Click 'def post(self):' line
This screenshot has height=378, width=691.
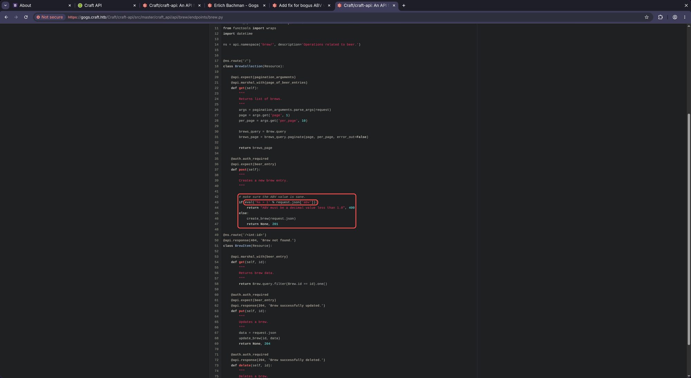coord(246,170)
